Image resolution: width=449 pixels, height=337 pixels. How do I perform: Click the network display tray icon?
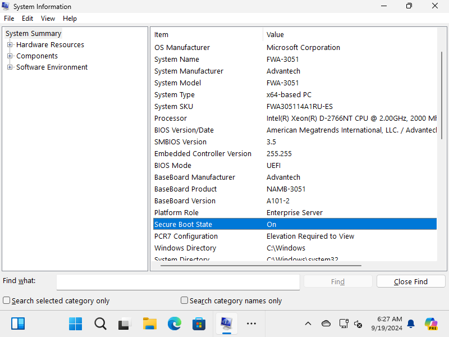point(343,324)
